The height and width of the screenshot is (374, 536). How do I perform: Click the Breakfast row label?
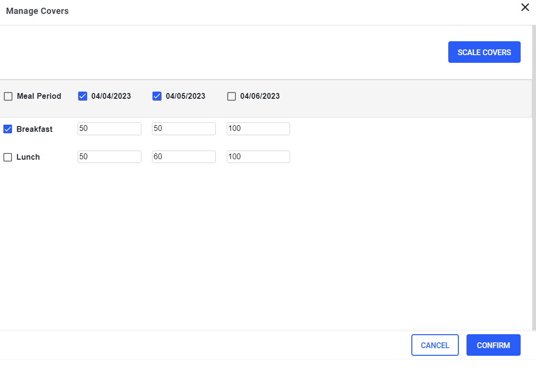pyautogui.click(x=35, y=129)
